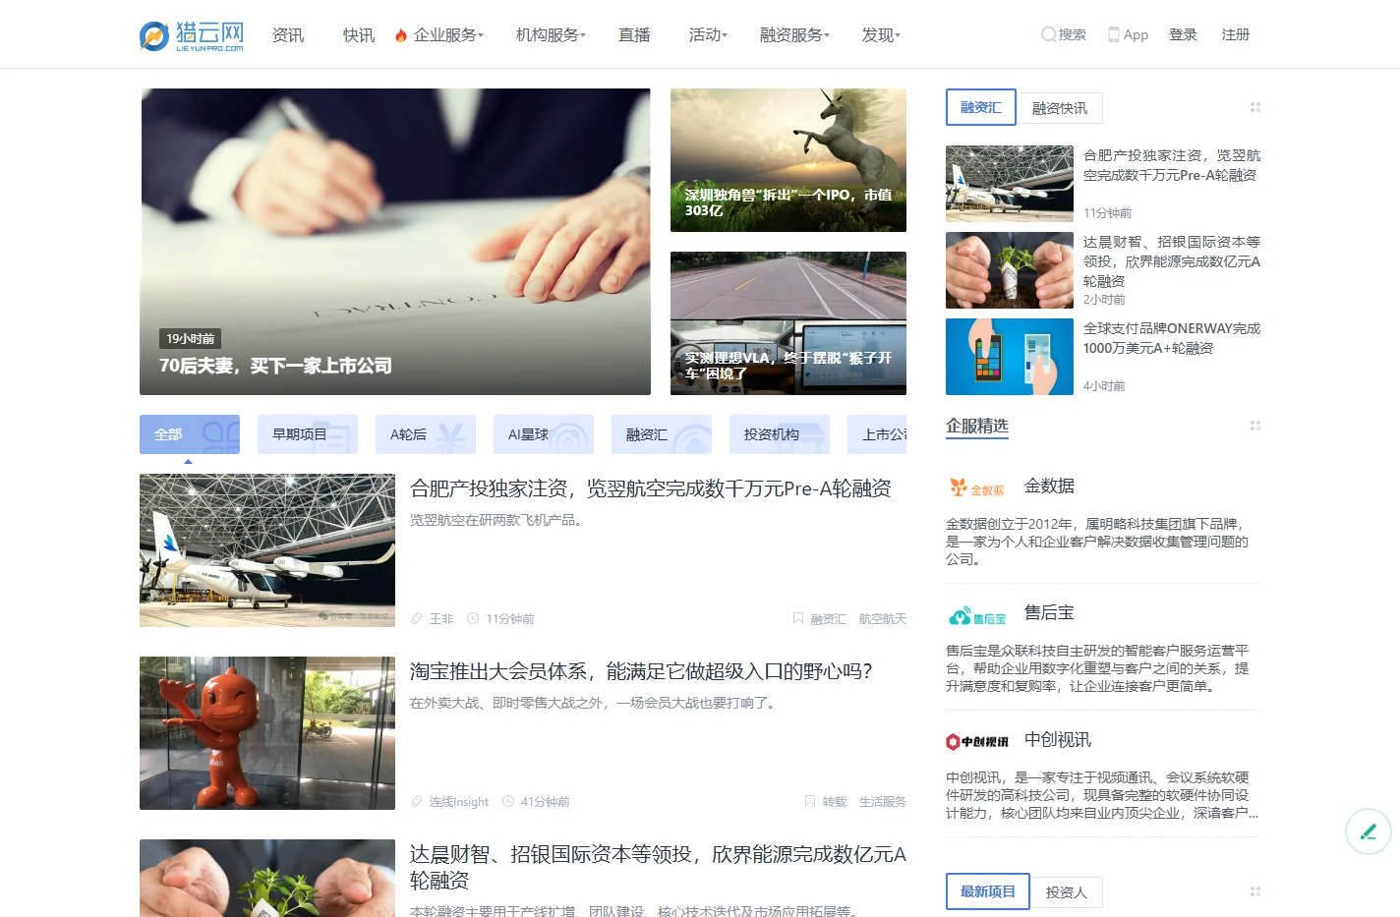Click the Taobao mascot statue thumbnail
This screenshot has width=1400, height=917.
pos(267,733)
